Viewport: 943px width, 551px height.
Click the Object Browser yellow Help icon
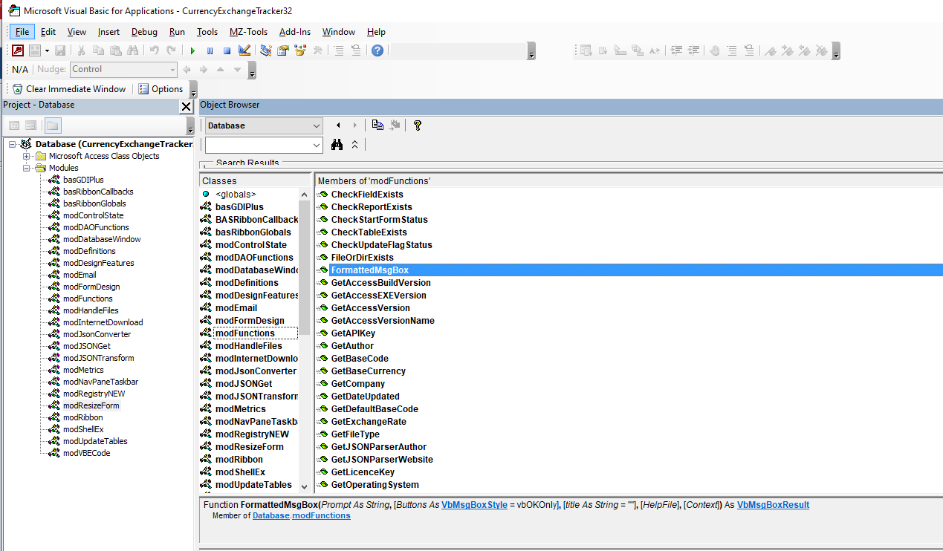pos(418,125)
